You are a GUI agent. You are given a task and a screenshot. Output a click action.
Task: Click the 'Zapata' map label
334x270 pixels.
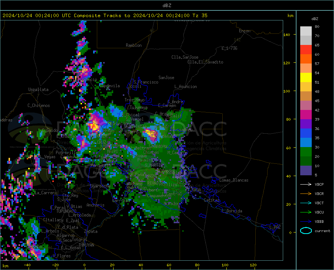coord(91,231)
